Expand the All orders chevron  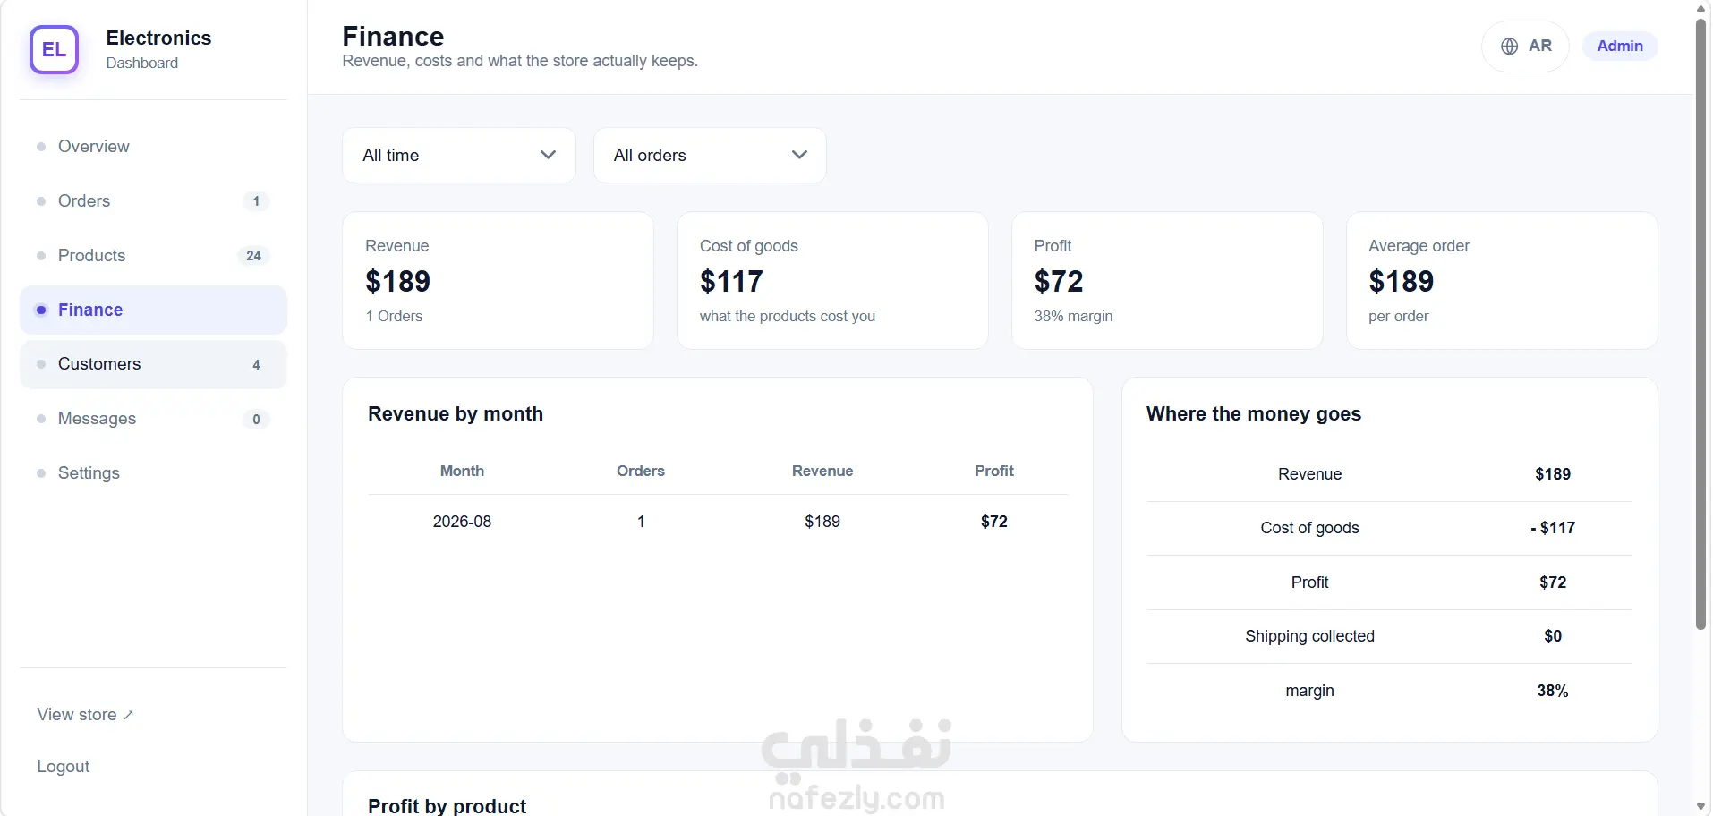tap(799, 155)
